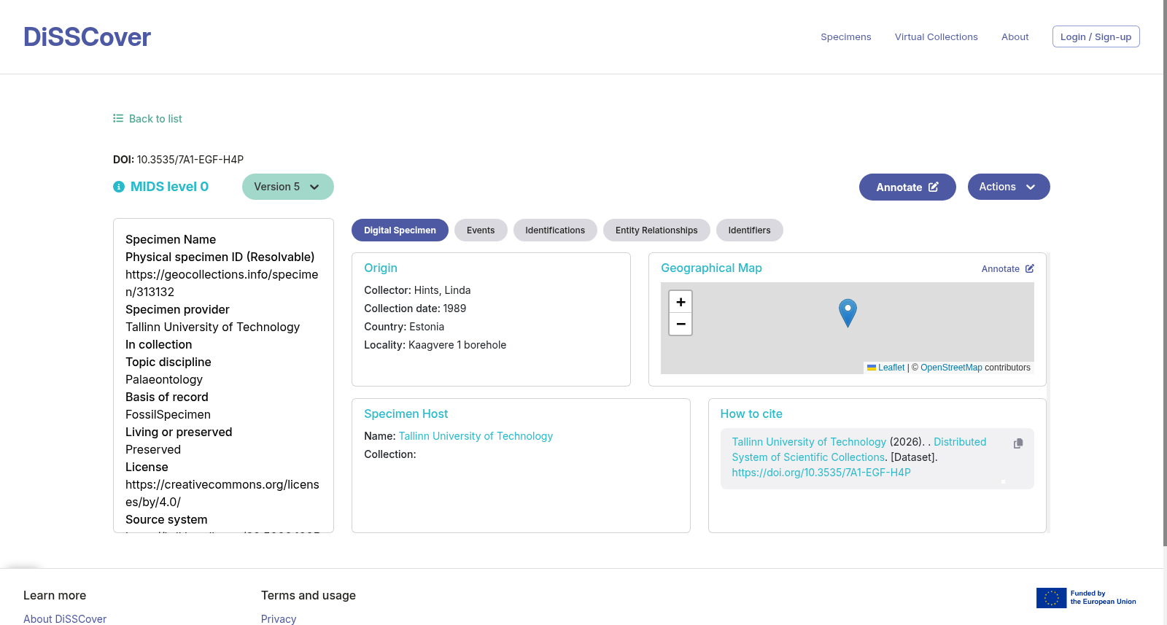Click the map location pin marker
Image resolution: width=1167 pixels, height=625 pixels.
click(848, 313)
